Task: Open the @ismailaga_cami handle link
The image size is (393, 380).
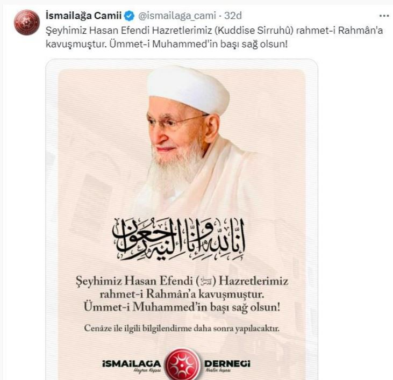Action: click(177, 16)
